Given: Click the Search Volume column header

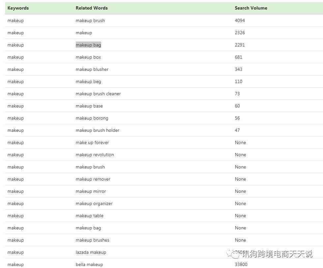Looking at the screenshot, I should [251, 8].
